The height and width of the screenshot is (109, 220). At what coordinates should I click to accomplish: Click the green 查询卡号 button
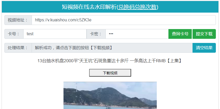point(180,34)
